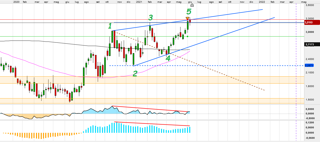Click the black price tag 2,7173
The image size is (320, 142).
click(x=312, y=44)
